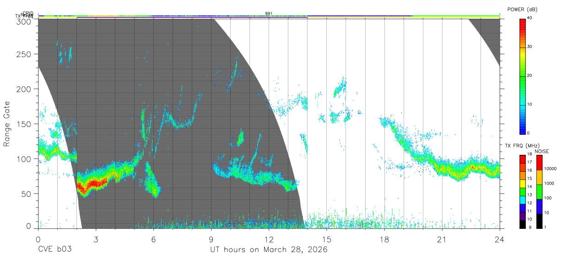This screenshot has width=562, height=259.
Task: Click the TX FRQ (MHz) legend title
Action: 522,146
